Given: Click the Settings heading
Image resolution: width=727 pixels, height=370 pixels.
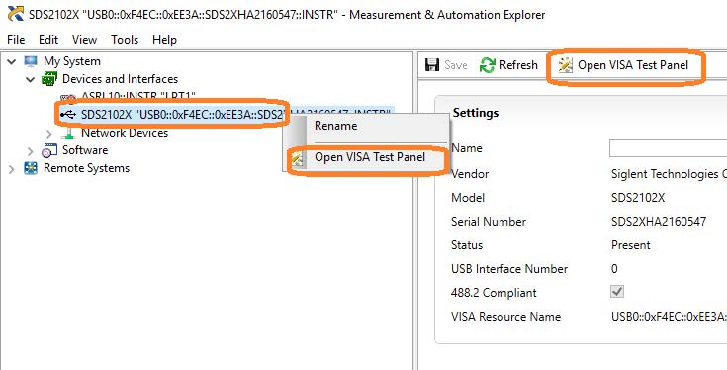Looking at the screenshot, I should [476, 113].
